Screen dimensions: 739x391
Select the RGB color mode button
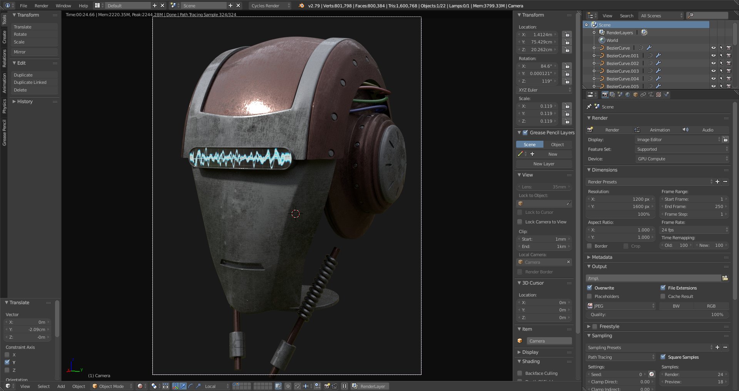click(711, 306)
